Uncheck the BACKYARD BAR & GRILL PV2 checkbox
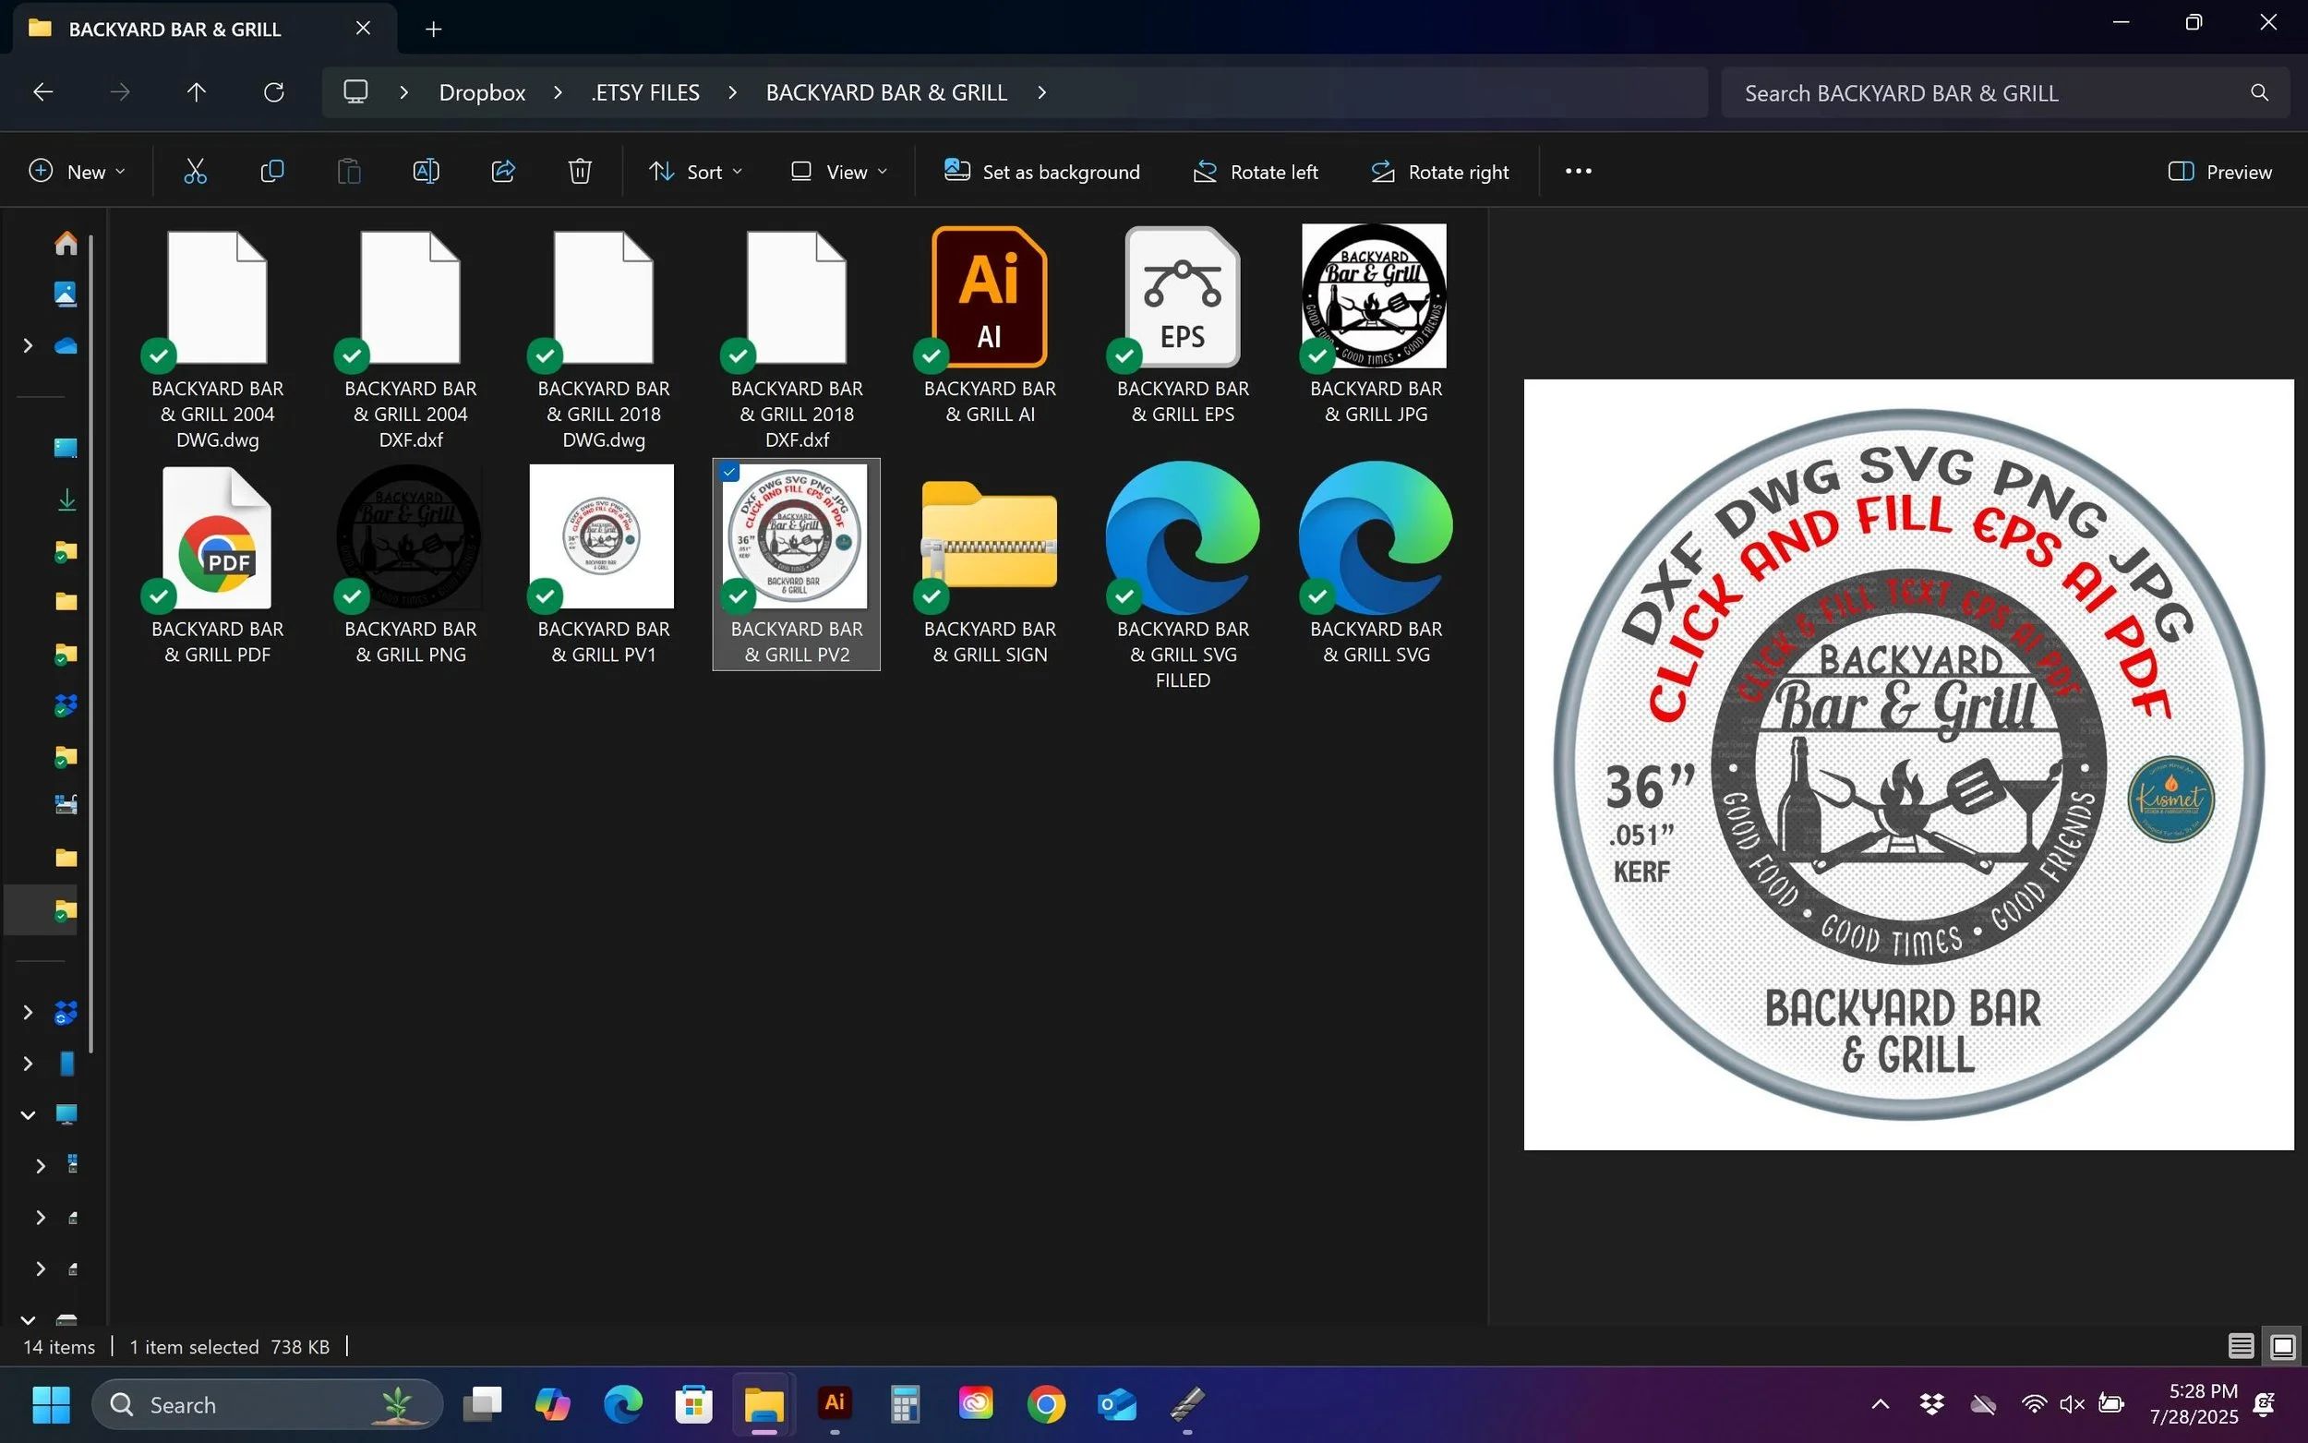 click(x=730, y=473)
